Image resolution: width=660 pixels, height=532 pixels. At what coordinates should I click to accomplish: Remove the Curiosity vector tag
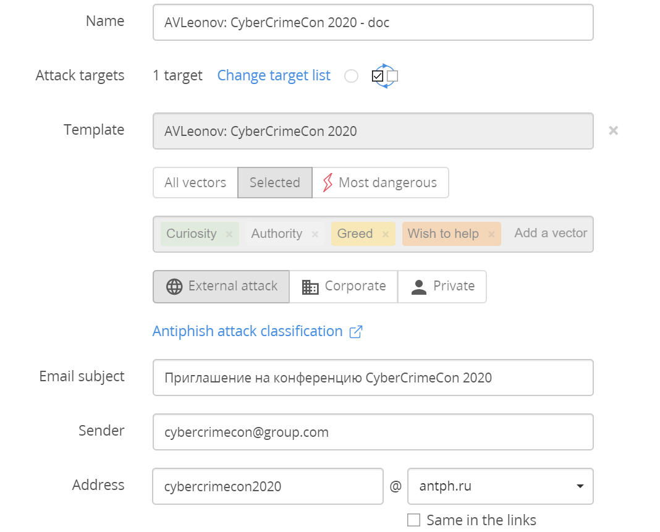[229, 234]
